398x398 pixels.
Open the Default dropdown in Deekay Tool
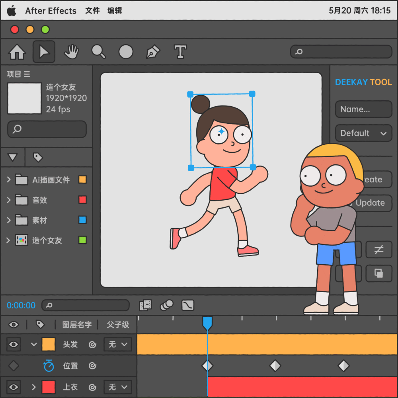click(363, 133)
